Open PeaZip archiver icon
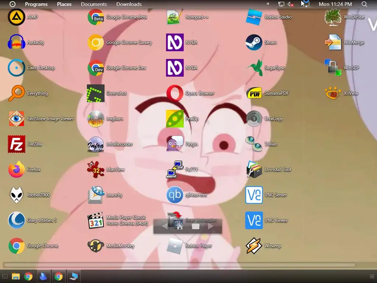The image size is (377, 283). coord(175,119)
